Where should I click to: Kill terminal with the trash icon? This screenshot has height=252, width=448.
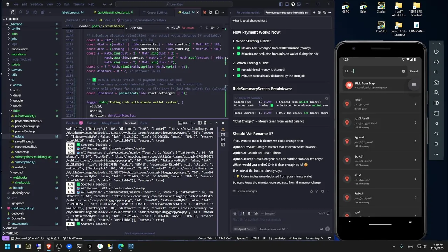(x=205, y=123)
